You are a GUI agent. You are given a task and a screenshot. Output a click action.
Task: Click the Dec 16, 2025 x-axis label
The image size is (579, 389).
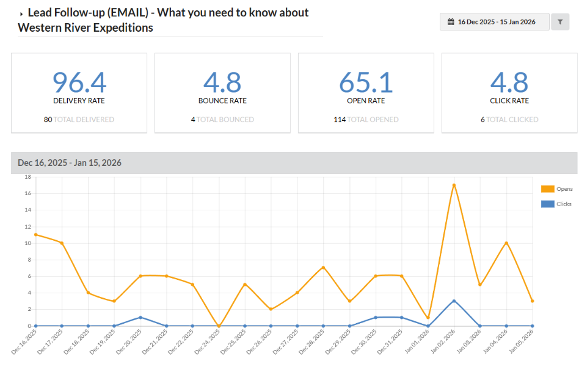tap(24, 342)
